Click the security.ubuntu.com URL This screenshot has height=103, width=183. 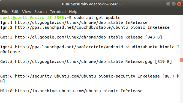point(55,76)
